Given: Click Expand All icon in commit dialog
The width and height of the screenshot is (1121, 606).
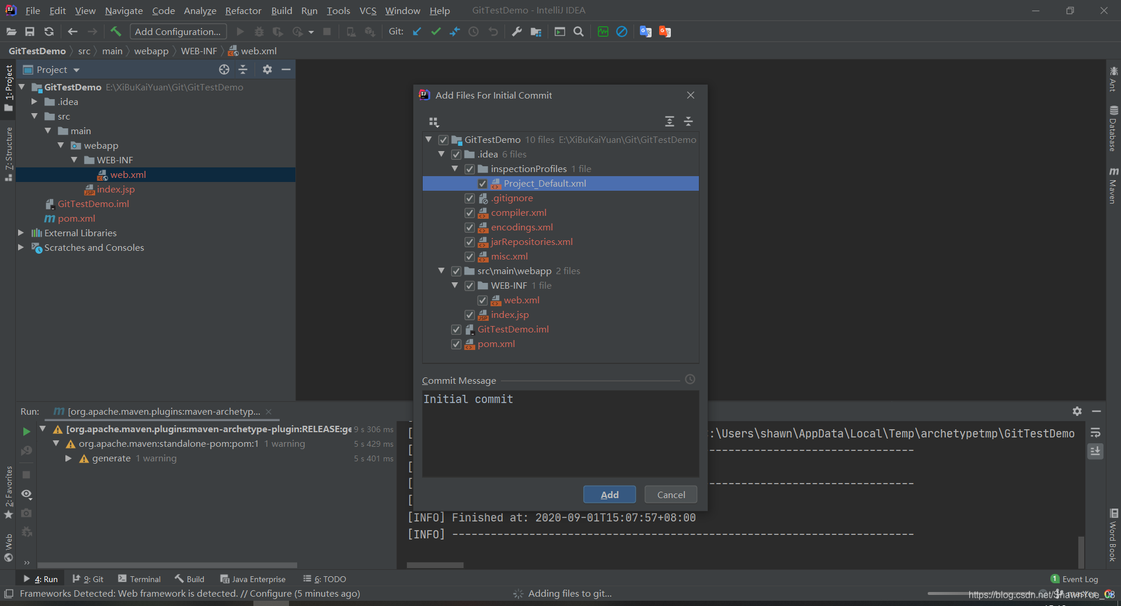Looking at the screenshot, I should coord(670,121).
